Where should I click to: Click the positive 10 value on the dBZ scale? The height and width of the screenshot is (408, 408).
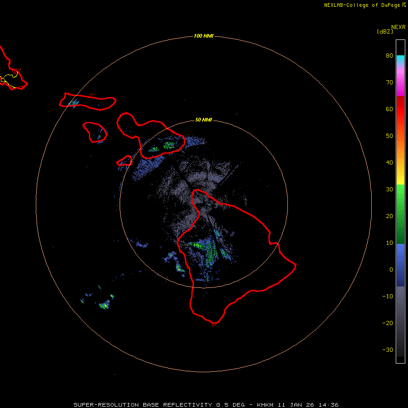point(389,243)
